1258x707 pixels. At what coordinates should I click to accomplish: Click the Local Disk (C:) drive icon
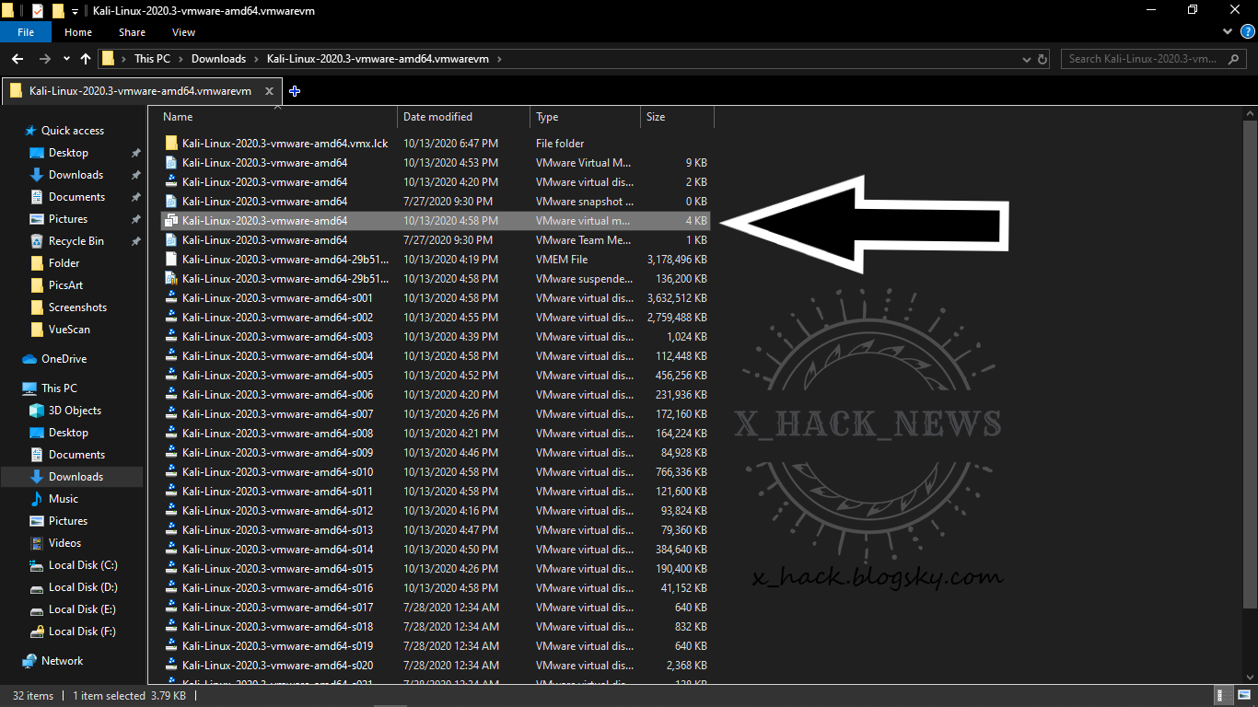point(37,565)
